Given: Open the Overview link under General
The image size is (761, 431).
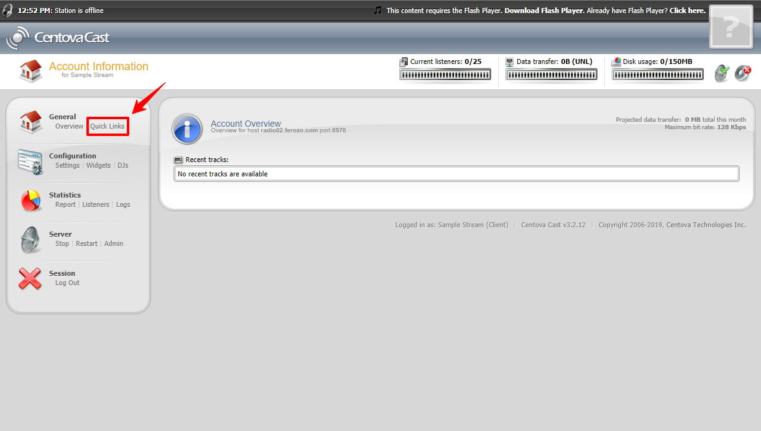Looking at the screenshot, I should click(69, 126).
